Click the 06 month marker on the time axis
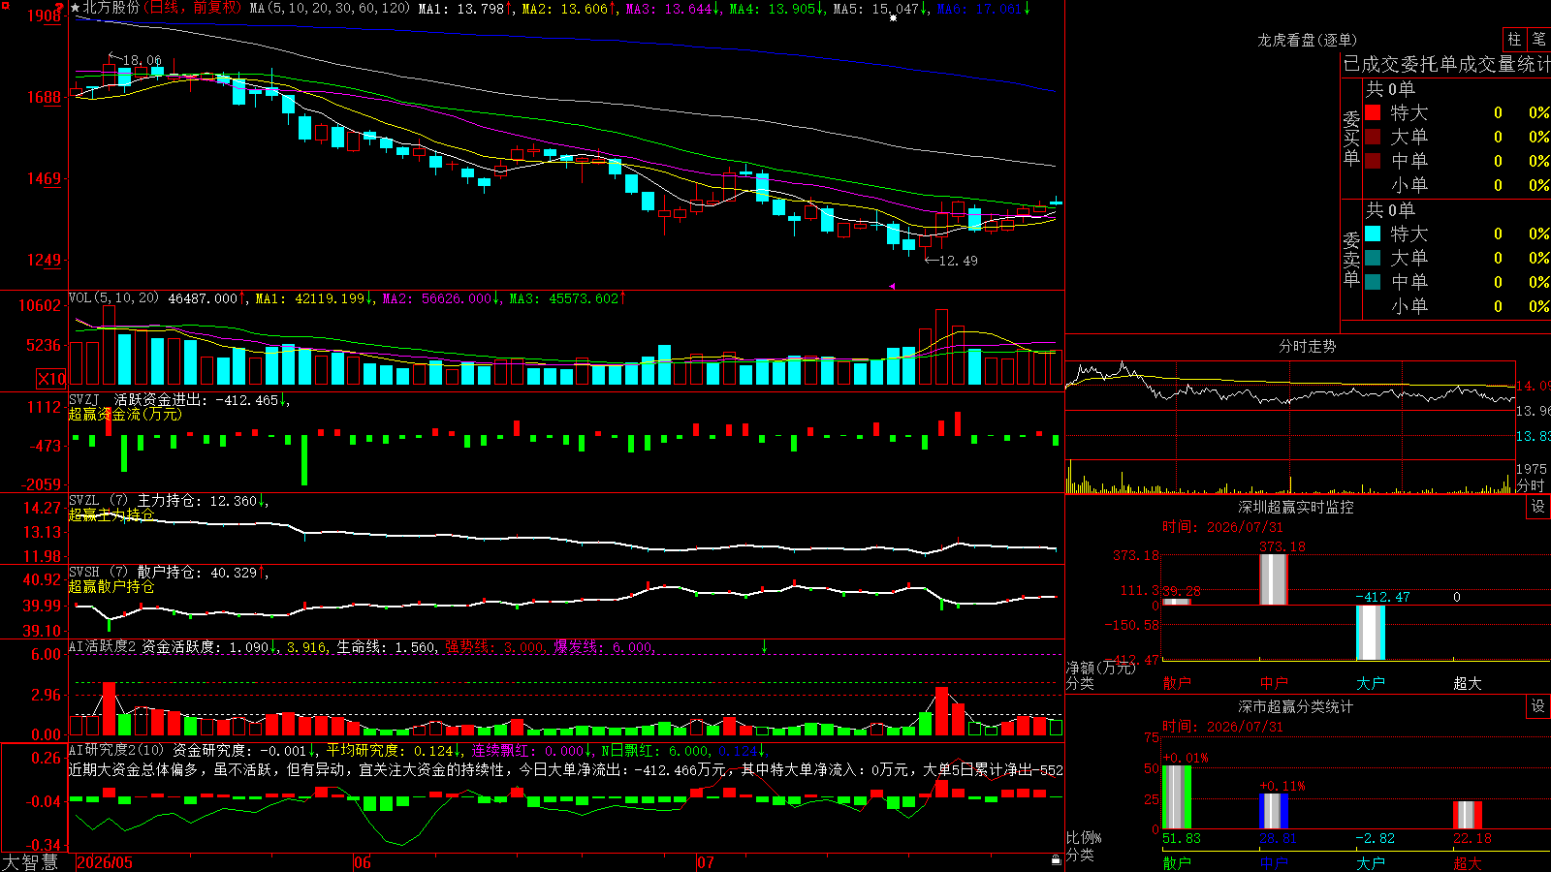Screen dimensions: 1551x872 point(363,862)
